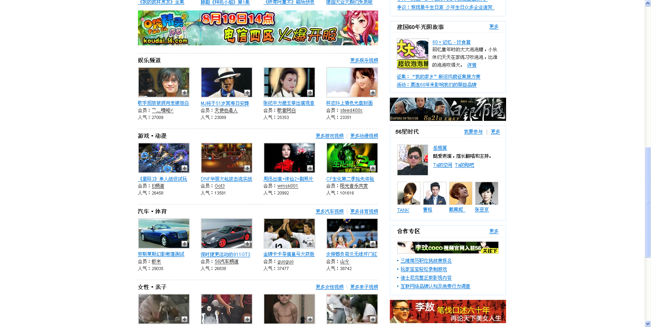This screenshot has width=651, height=327.
Task: Open member profile 56汽车频道
Action: tap(227, 262)
